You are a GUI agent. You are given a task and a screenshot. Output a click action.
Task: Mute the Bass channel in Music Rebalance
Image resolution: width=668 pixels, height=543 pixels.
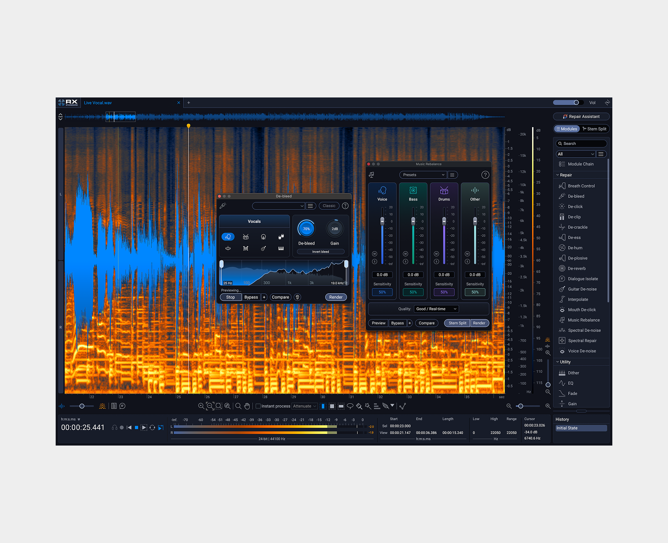point(405,254)
